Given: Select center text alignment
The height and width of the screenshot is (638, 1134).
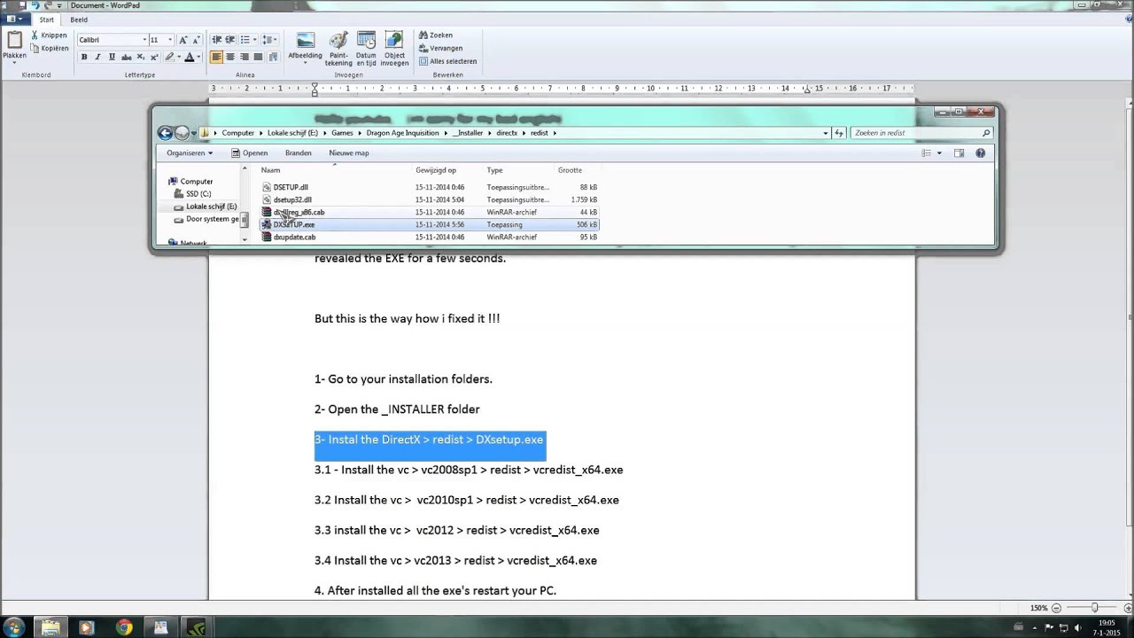Looking at the screenshot, I should pos(230,57).
